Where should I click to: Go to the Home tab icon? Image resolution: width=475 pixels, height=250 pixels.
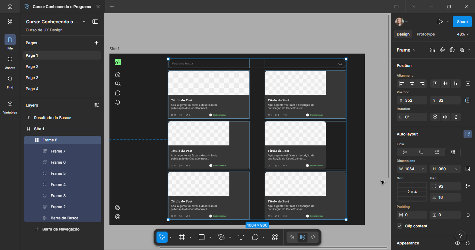point(10,7)
